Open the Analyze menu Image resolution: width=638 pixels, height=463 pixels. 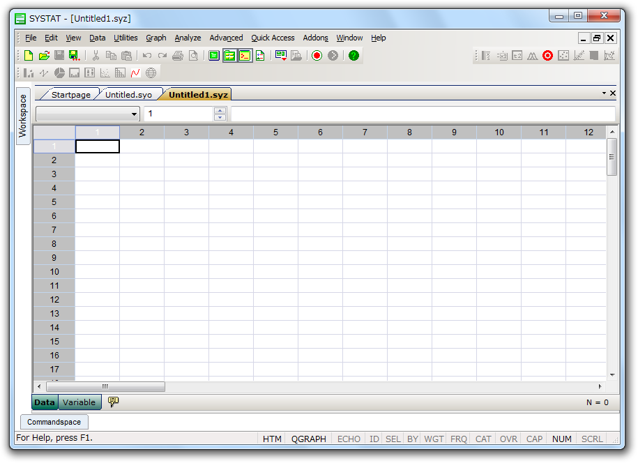click(x=188, y=38)
